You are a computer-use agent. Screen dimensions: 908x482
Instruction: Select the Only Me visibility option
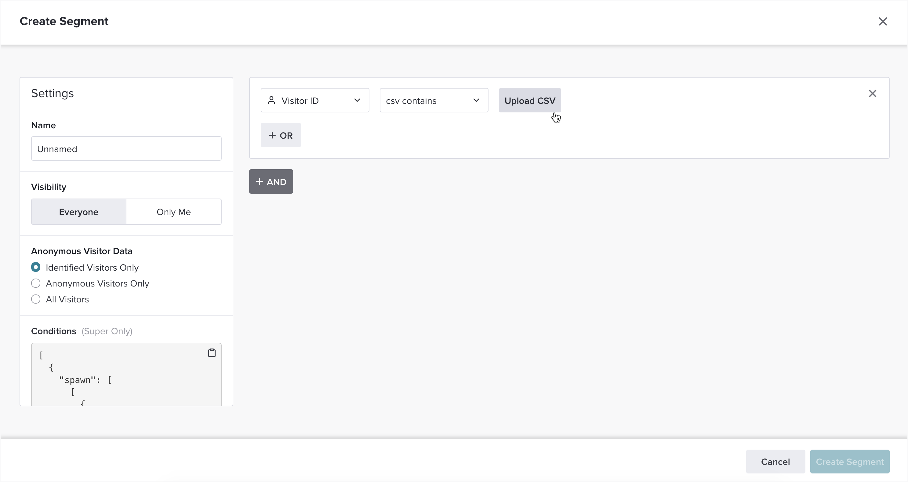pos(173,212)
